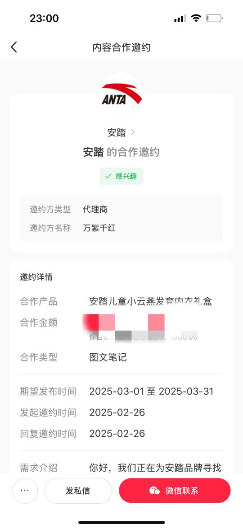
Task: Tap the cellular signal bars icon
Action: pyautogui.click(x=180, y=19)
